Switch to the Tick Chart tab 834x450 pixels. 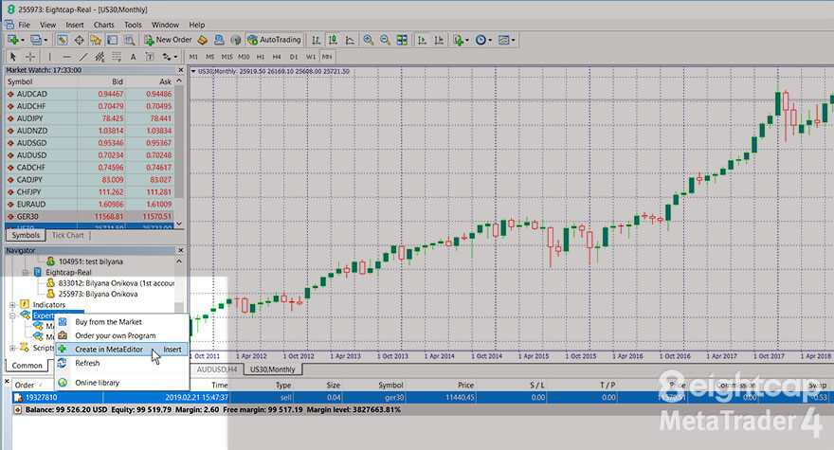coord(67,235)
